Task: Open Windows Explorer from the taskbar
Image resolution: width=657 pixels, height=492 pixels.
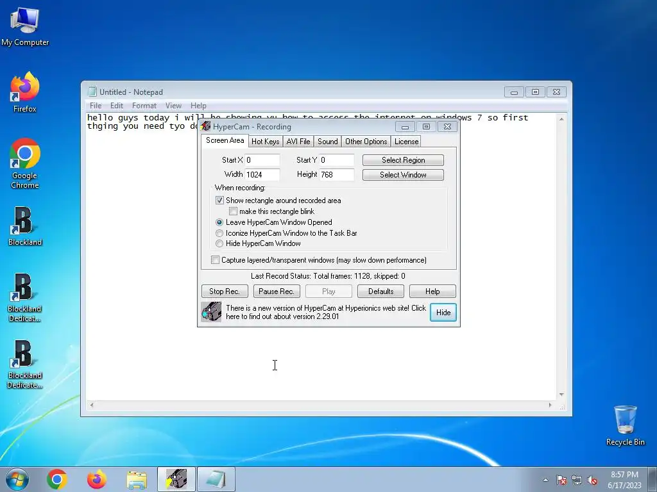Action: [x=137, y=480]
